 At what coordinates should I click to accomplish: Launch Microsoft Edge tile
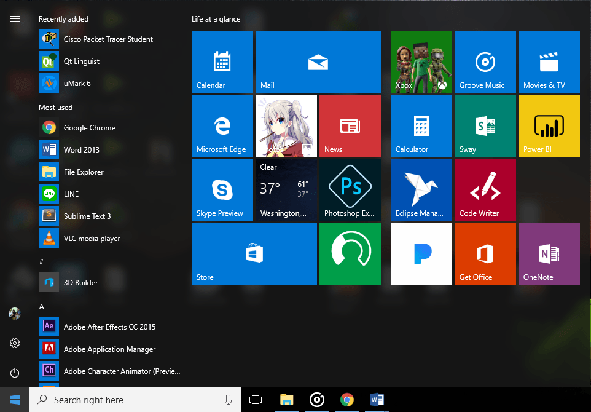pos(222,126)
